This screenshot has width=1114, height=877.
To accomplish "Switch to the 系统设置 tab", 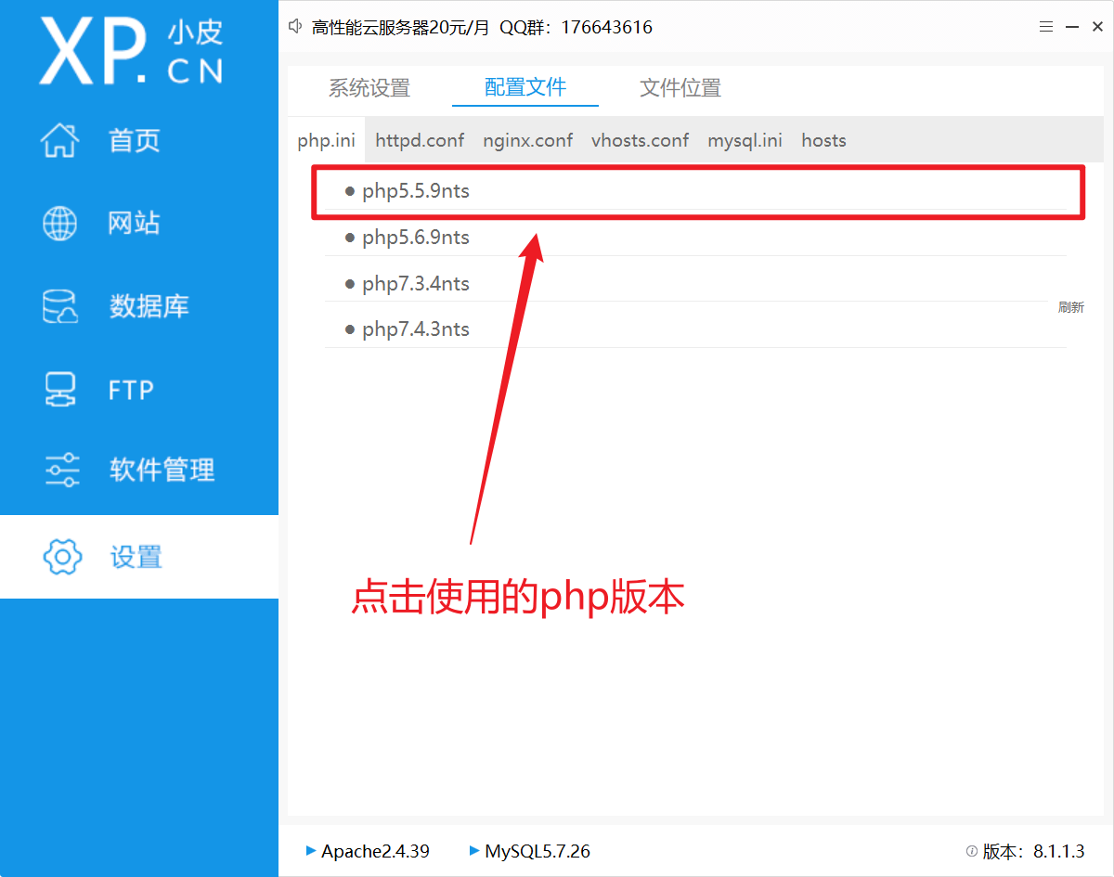I will tap(369, 88).
